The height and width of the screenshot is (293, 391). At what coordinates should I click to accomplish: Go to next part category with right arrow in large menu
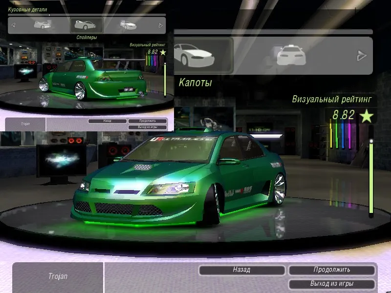tap(362, 56)
